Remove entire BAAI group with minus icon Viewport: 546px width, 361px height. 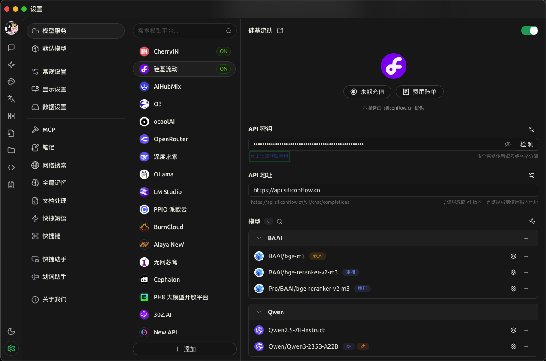click(526, 238)
